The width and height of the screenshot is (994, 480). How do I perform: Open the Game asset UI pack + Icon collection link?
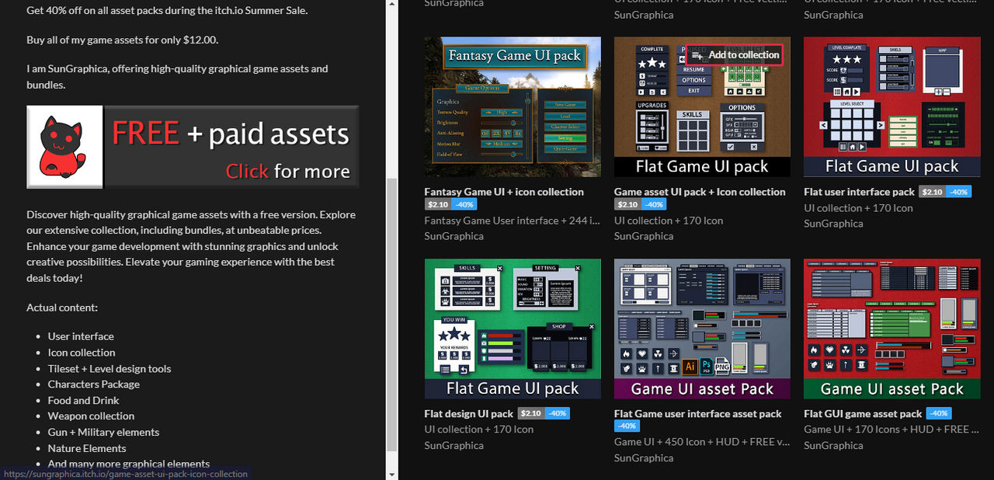tap(700, 192)
